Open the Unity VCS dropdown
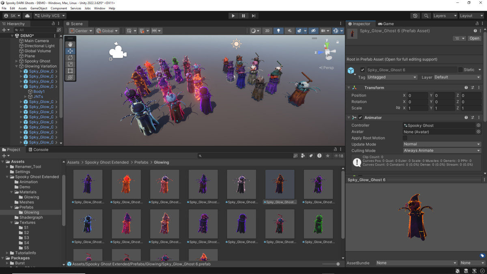 click(50, 16)
